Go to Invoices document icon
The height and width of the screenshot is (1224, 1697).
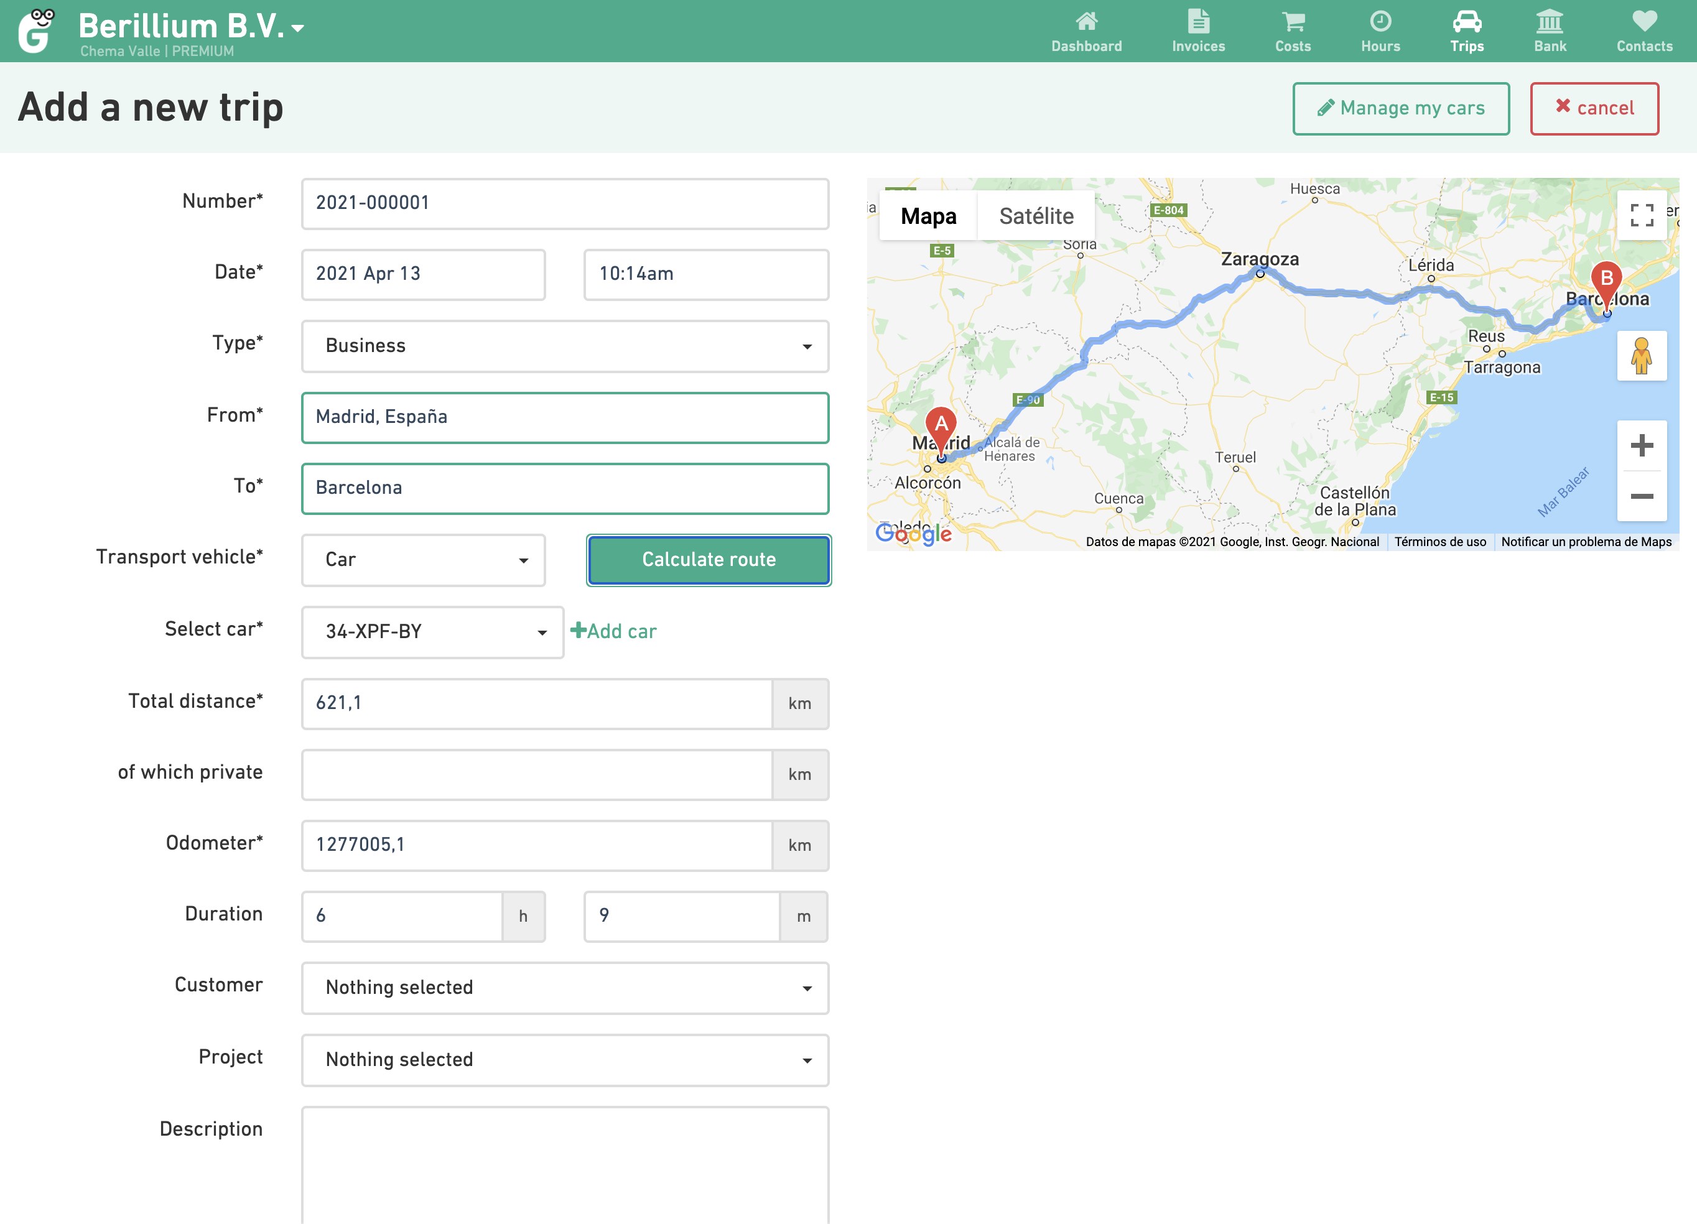click(x=1198, y=22)
